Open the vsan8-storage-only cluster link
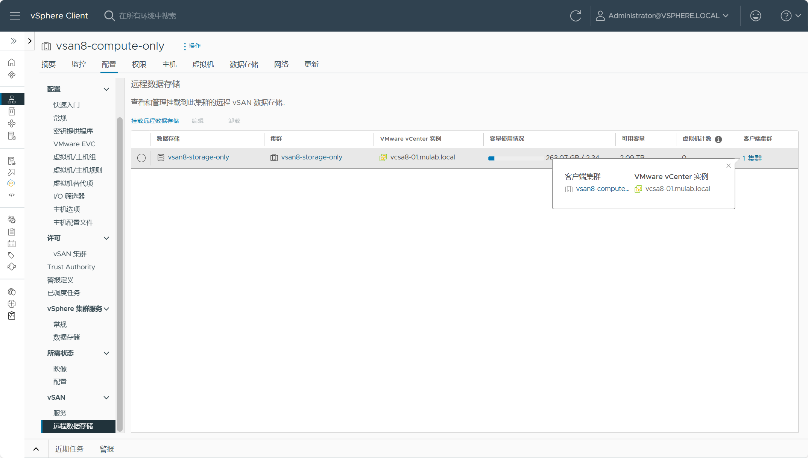The width and height of the screenshot is (808, 458). pos(311,157)
